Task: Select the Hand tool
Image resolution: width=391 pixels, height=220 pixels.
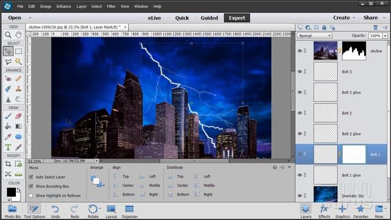Action: [x=18, y=35]
